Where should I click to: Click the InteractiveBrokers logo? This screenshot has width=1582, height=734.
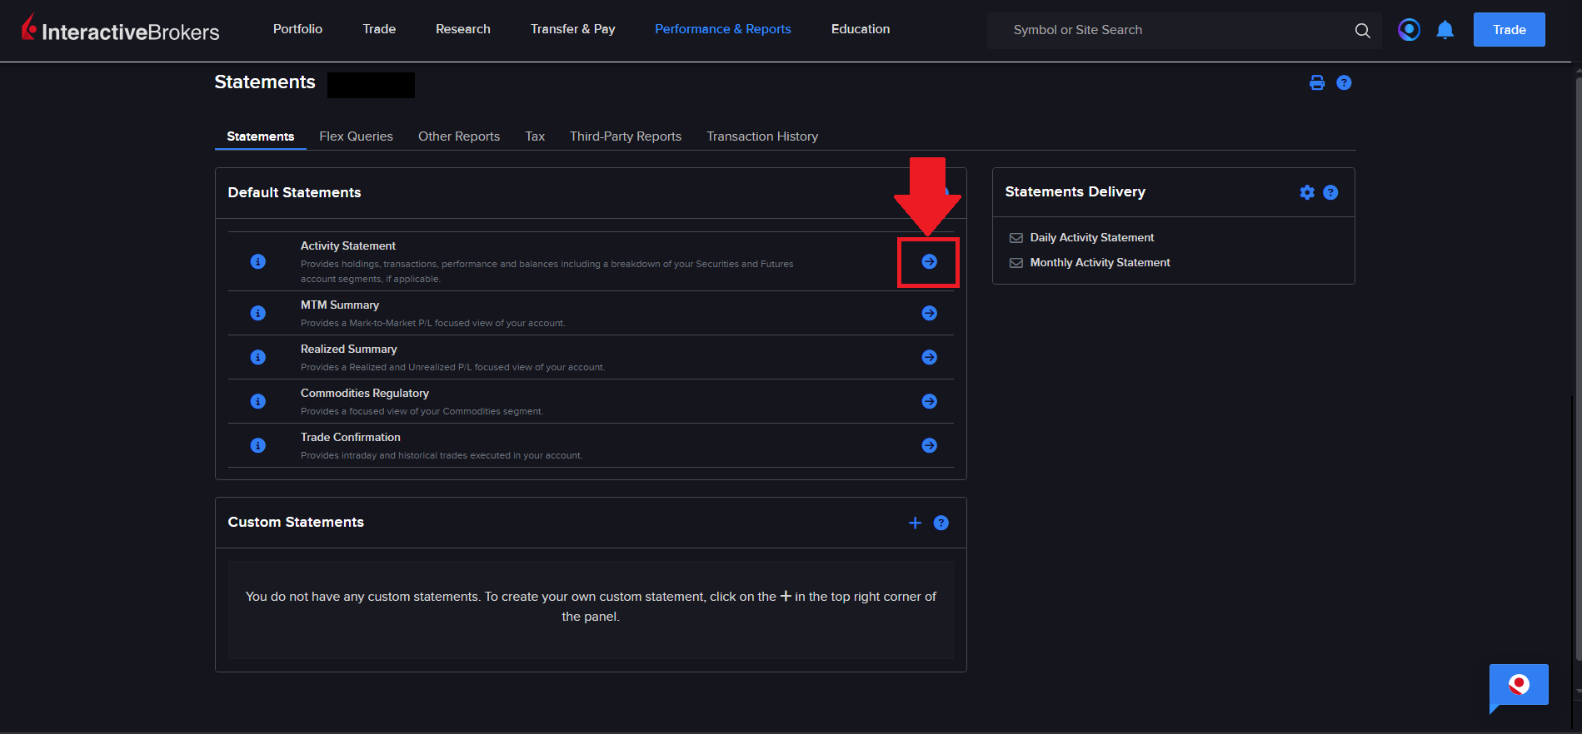coord(121,29)
